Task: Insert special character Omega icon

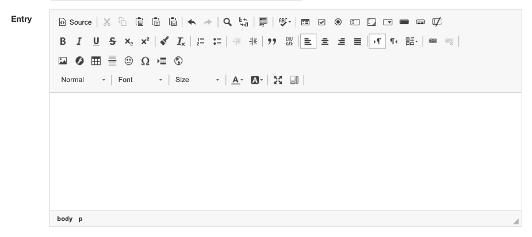Action: coord(145,61)
